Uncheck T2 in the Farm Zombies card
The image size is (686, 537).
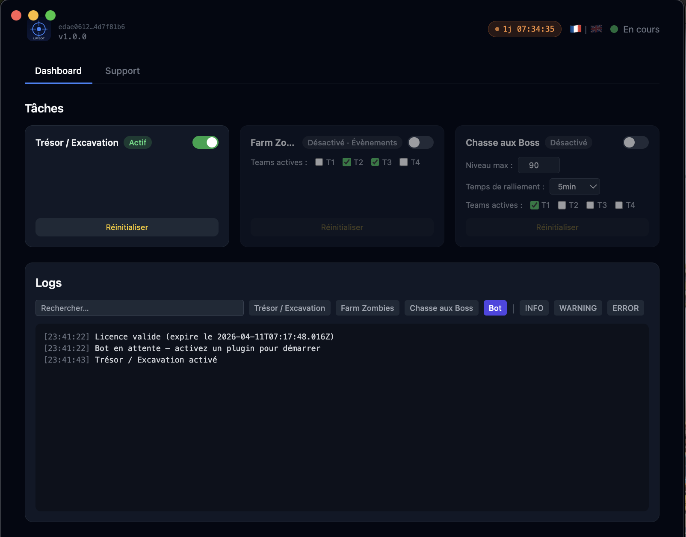pyautogui.click(x=346, y=162)
